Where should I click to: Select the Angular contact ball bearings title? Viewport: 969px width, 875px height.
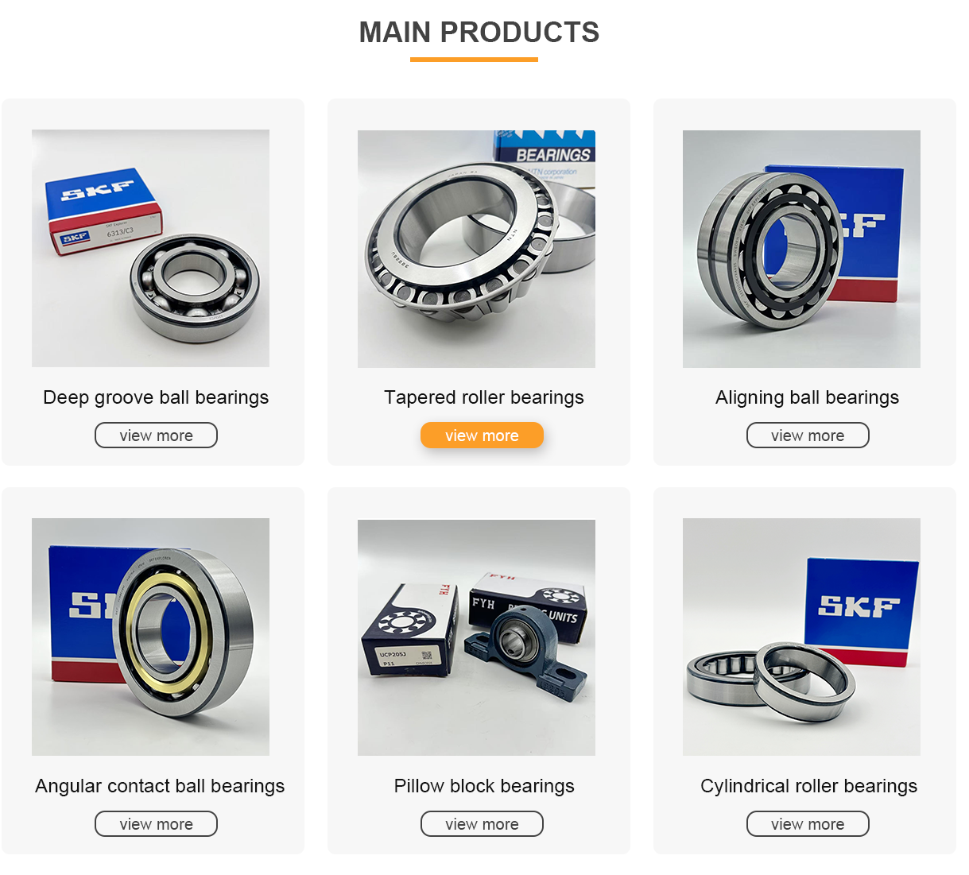click(160, 786)
